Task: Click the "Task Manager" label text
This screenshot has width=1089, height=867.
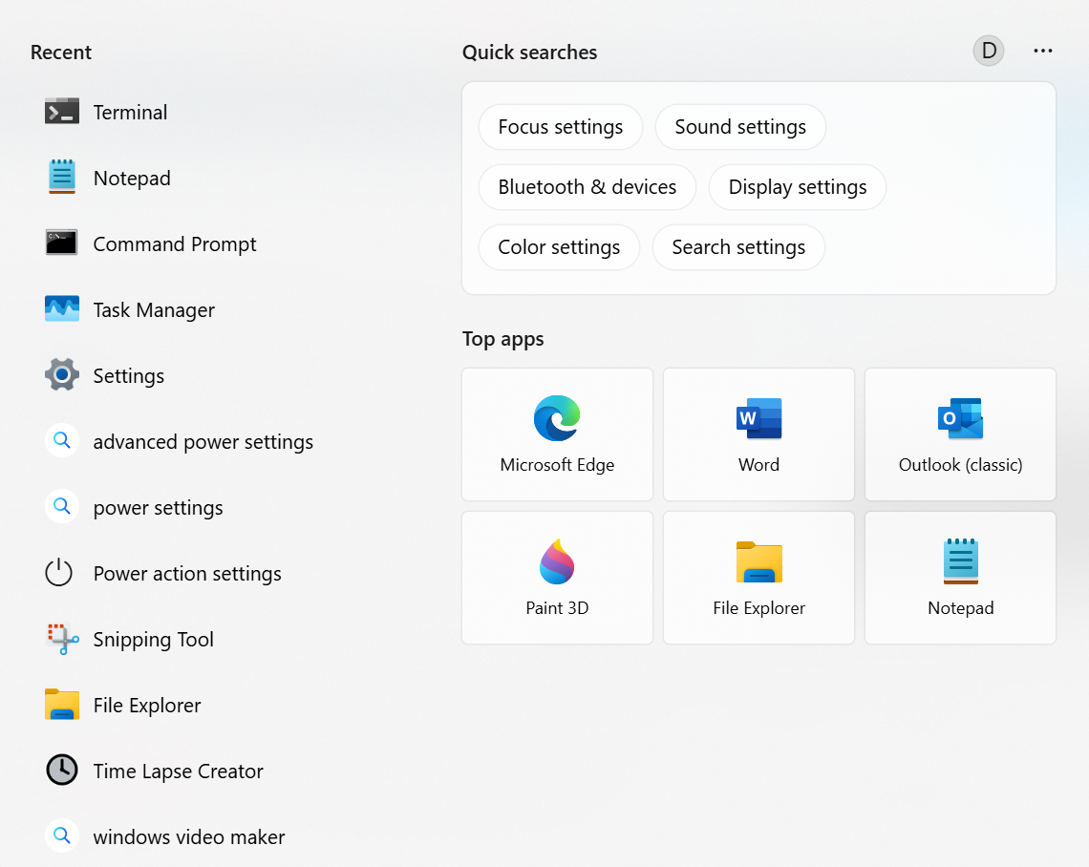Action: [154, 310]
